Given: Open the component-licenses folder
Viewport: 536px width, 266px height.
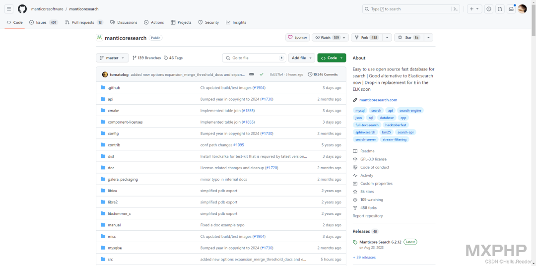Looking at the screenshot, I should pos(125,122).
